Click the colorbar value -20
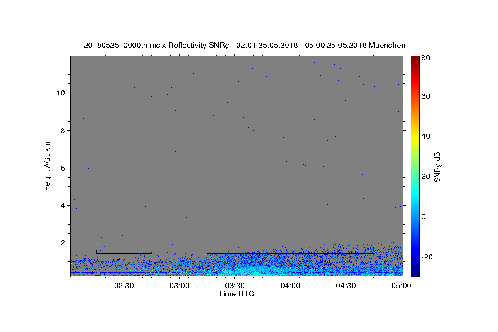This screenshot has width=498, height=332. click(427, 257)
